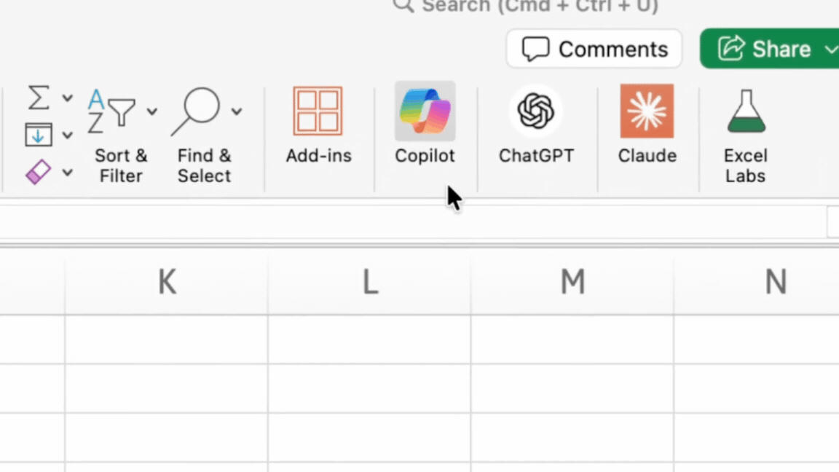Click the Clear eraser icon
Viewport: 839px width, 472px height.
tap(39, 173)
